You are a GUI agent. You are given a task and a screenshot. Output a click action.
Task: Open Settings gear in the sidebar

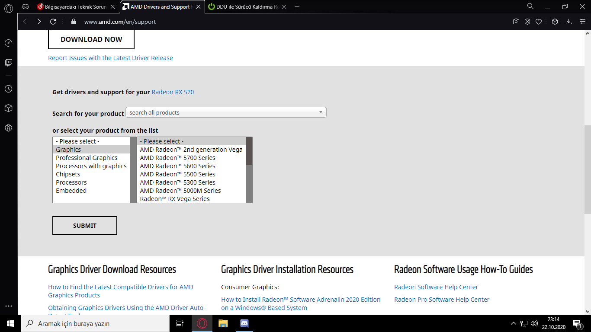coord(9,128)
